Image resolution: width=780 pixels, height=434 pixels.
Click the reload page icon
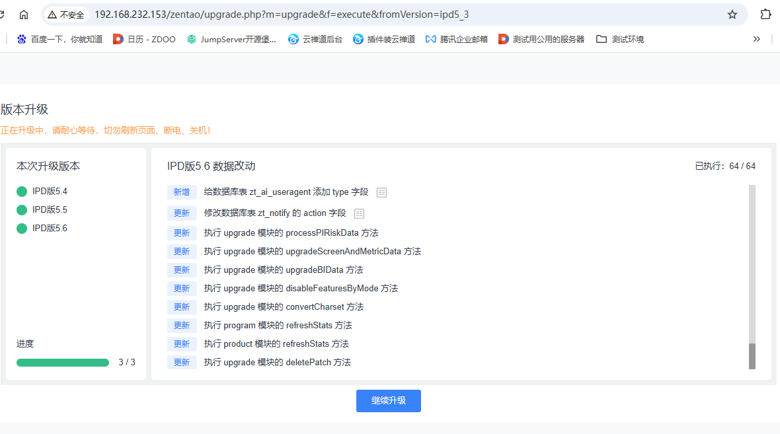[x=1, y=15]
